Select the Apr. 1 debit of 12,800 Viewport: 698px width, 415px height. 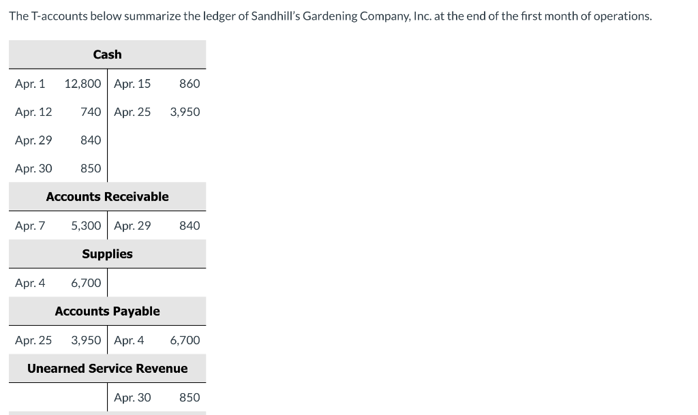click(82, 84)
